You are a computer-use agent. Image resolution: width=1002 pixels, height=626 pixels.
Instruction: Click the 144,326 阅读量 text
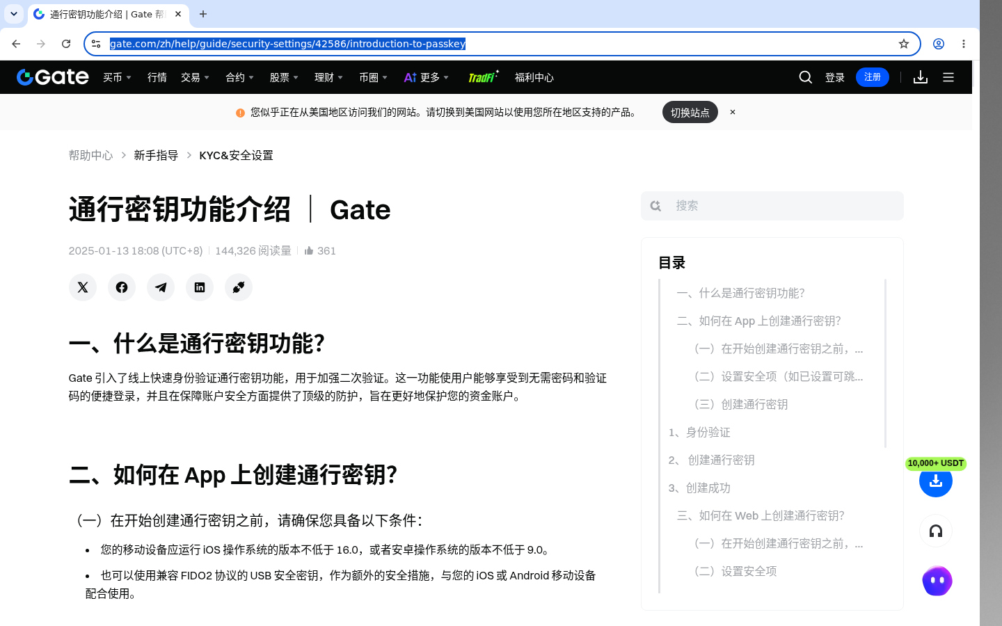coord(253,250)
